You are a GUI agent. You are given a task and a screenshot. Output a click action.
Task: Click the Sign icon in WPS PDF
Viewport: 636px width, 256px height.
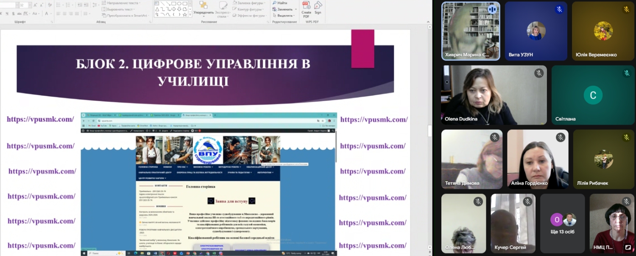[x=318, y=8]
